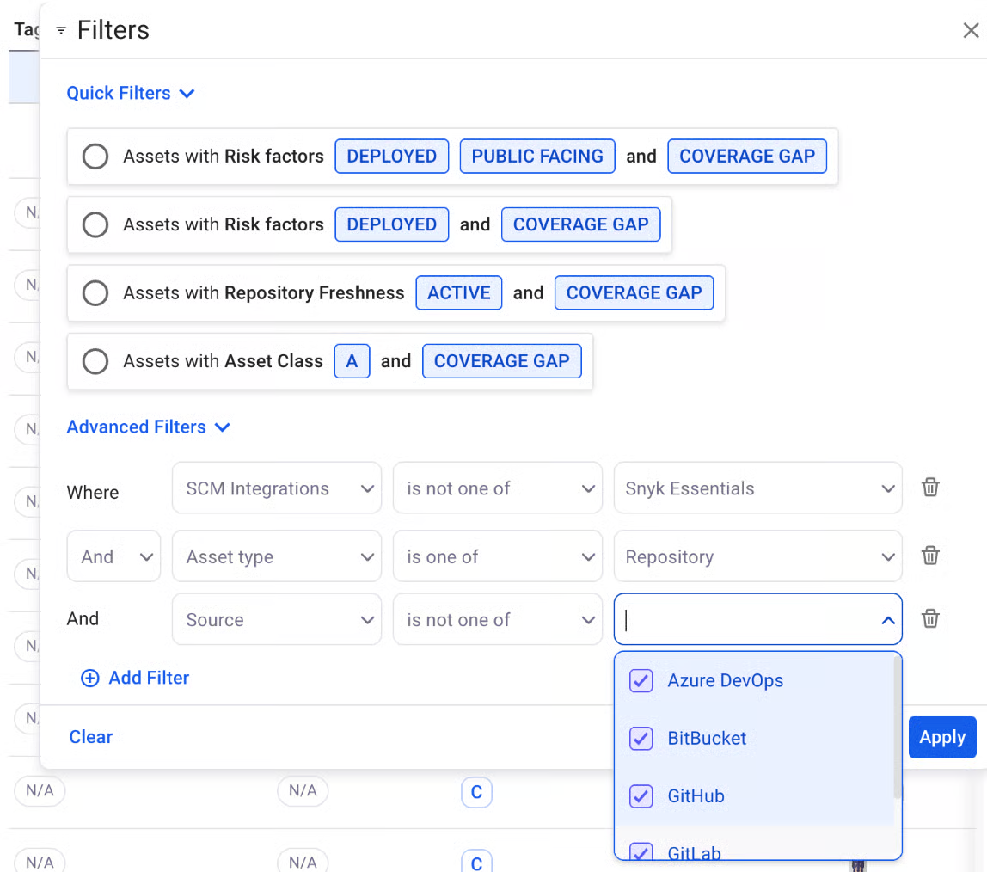This screenshot has width=987, height=872.
Task: Select Repository Freshness Active quick filter
Action: coord(95,293)
